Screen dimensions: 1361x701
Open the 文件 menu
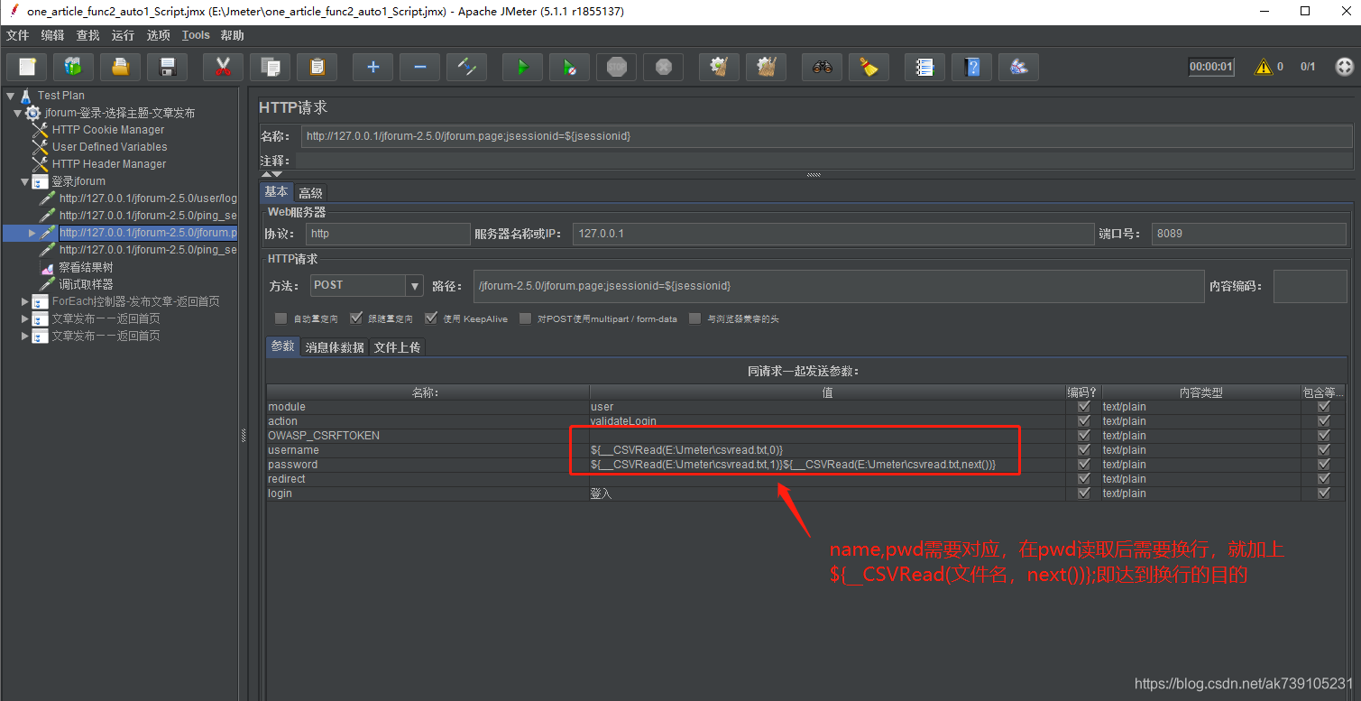(x=18, y=35)
